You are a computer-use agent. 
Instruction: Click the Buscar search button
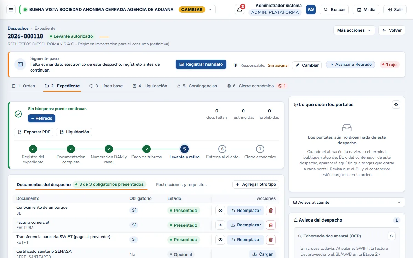pyautogui.click(x=334, y=10)
